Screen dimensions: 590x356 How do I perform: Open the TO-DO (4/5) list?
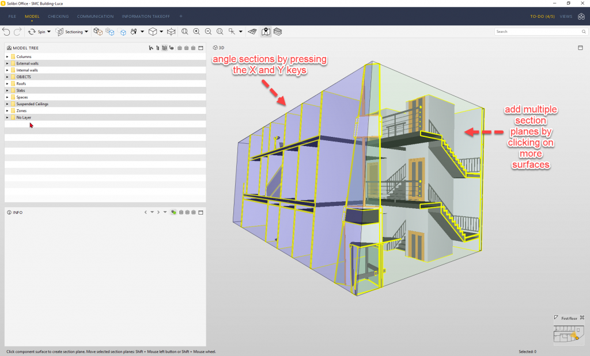coord(542,17)
